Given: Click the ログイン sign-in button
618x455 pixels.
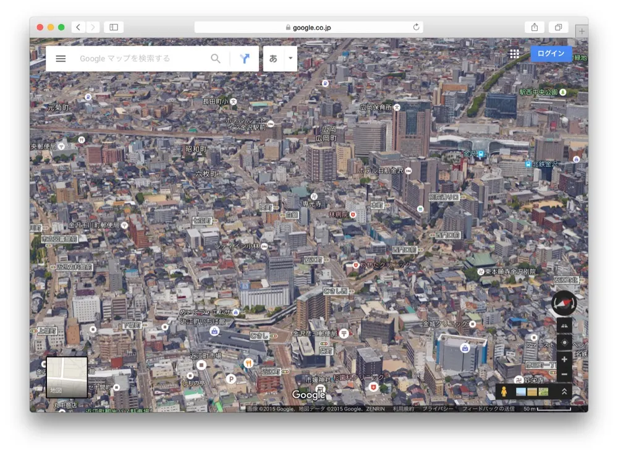Looking at the screenshot, I should coord(551,54).
